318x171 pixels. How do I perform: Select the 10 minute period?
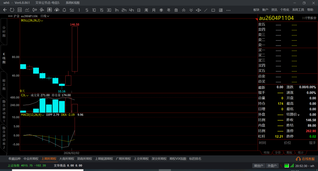pos(94,10)
